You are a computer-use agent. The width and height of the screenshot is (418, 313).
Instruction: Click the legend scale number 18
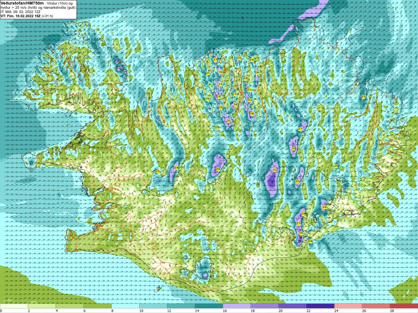(252, 311)
